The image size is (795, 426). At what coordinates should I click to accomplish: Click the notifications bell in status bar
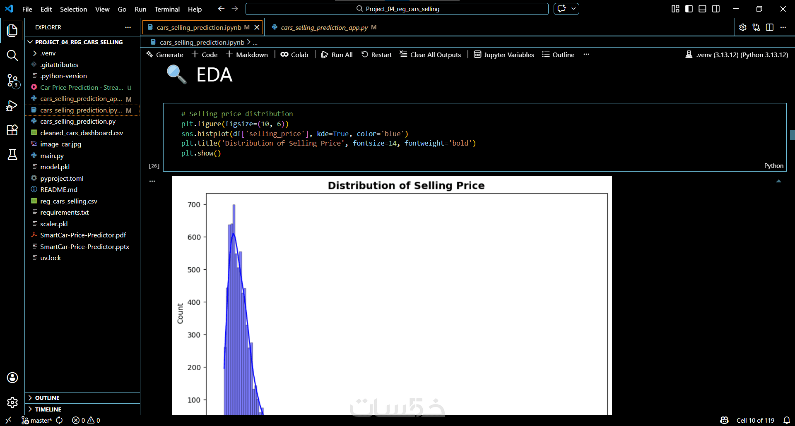click(x=787, y=420)
